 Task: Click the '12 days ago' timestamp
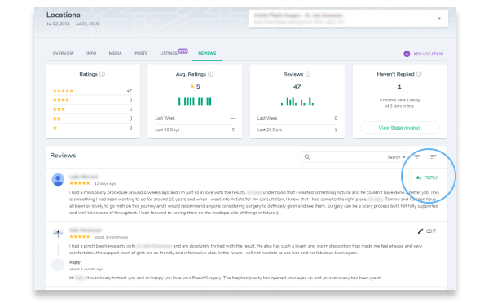coord(105,183)
